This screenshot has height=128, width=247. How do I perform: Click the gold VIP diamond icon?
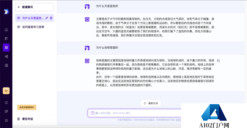[6, 91]
